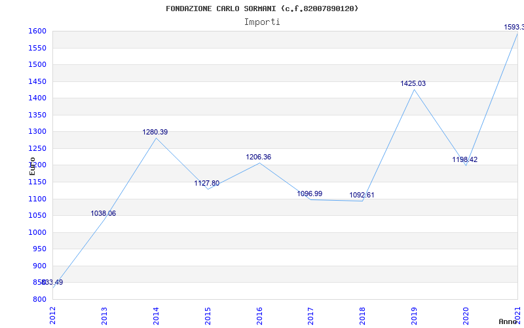
Task: Click the 900 y-axis tick label
Action: pyautogui.click(x=41, y=266)
